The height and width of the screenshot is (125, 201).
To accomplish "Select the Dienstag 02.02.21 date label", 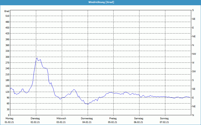I will click(x=35, y=120).
